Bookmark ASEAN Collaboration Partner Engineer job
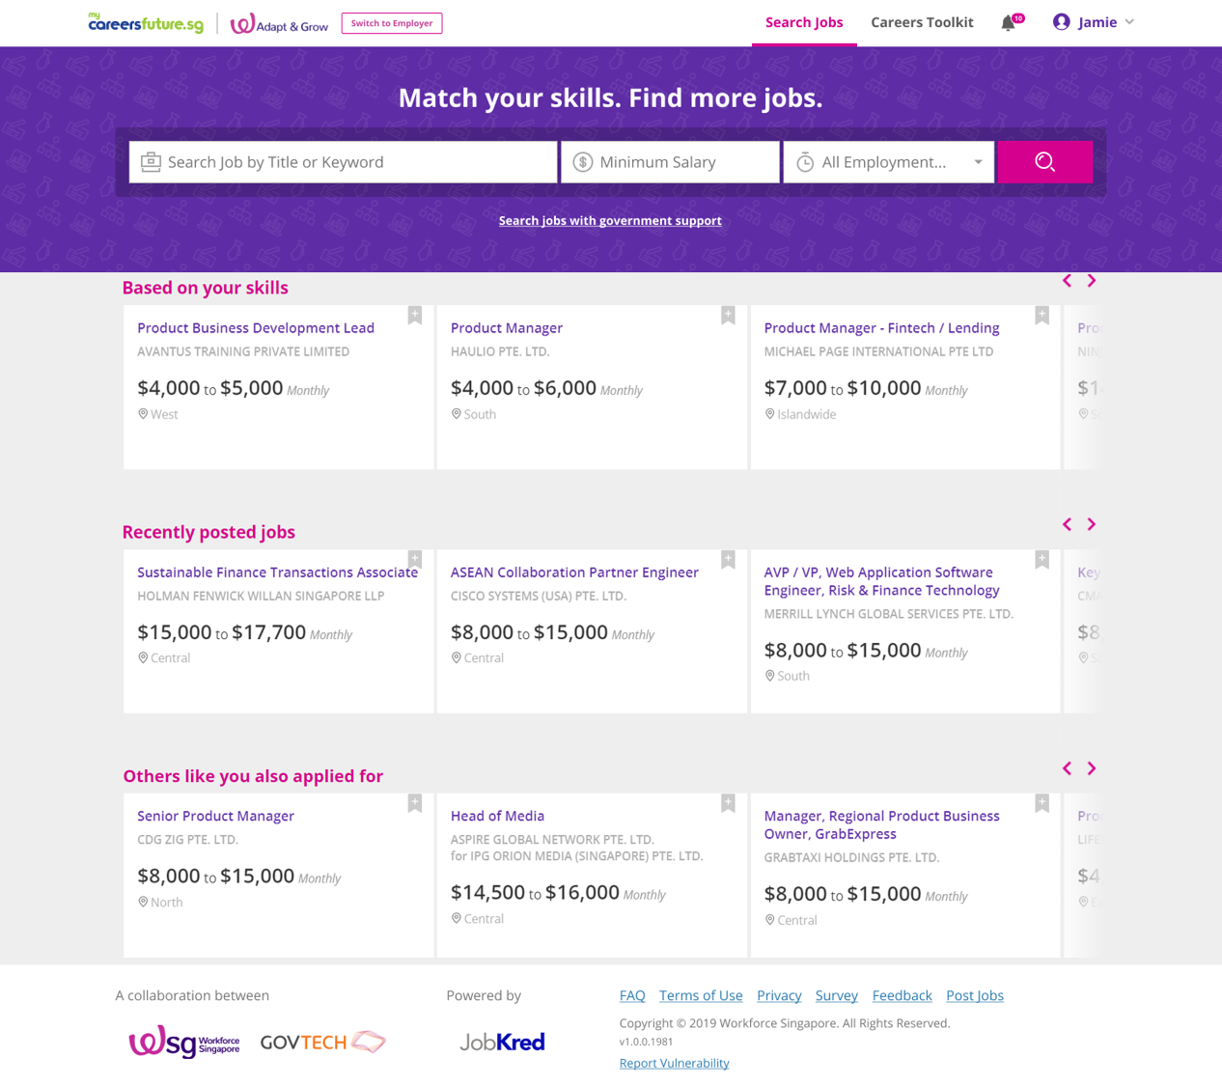The height and width of the screenshot is (1086, 1222). click(729, 560)
